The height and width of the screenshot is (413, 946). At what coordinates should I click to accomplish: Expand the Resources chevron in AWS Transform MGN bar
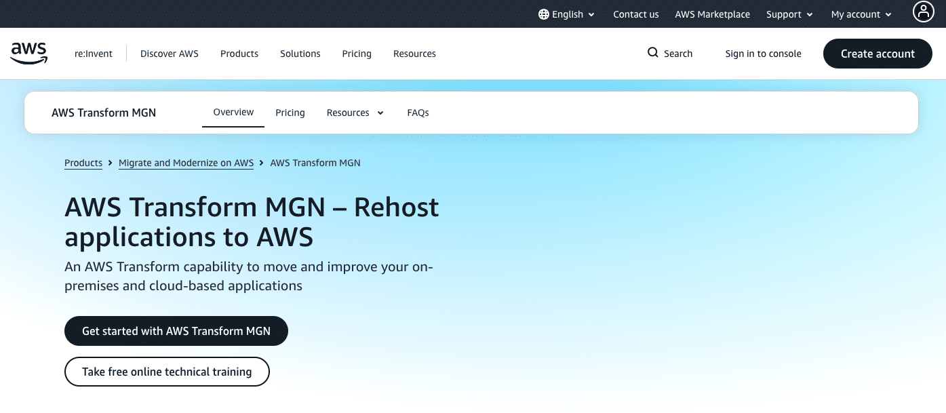(x=380, y=113)
